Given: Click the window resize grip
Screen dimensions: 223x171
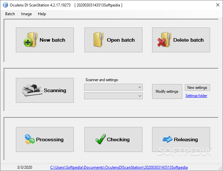Looking at the screenshot, I should click(220, 168).
